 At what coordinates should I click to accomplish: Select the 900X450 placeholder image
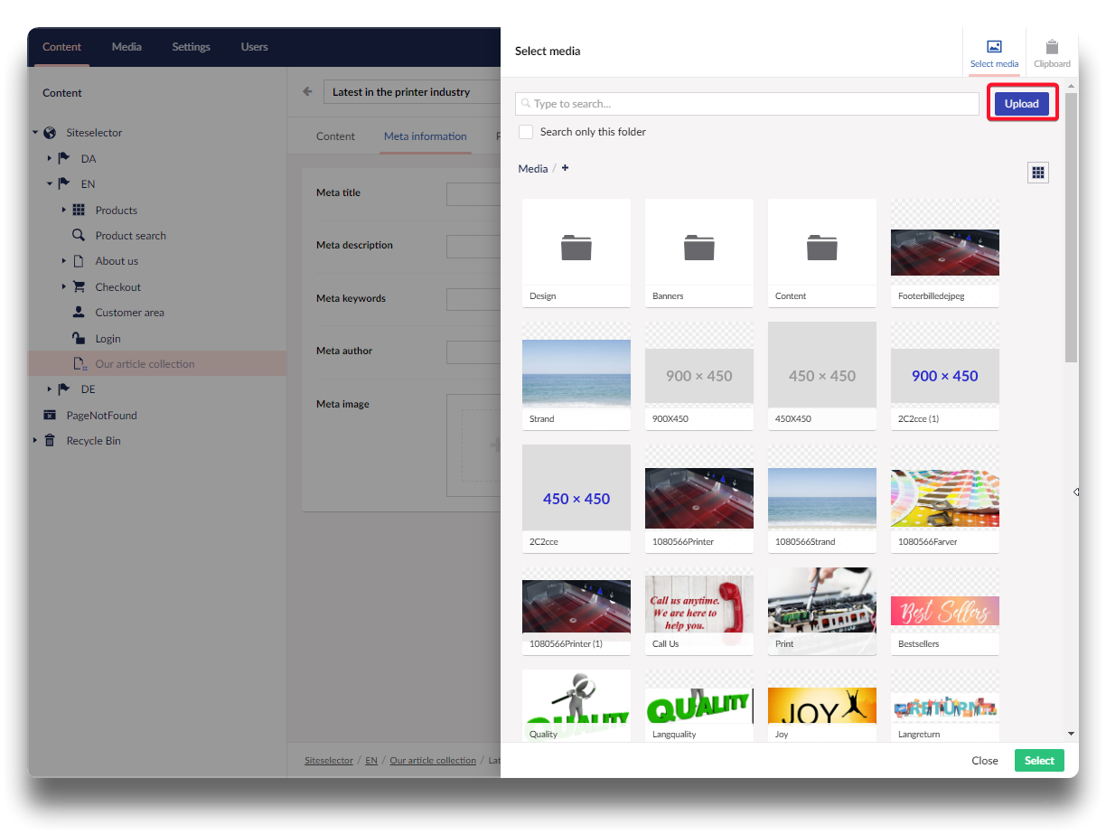pyautogui.click(x=699, y=375)
